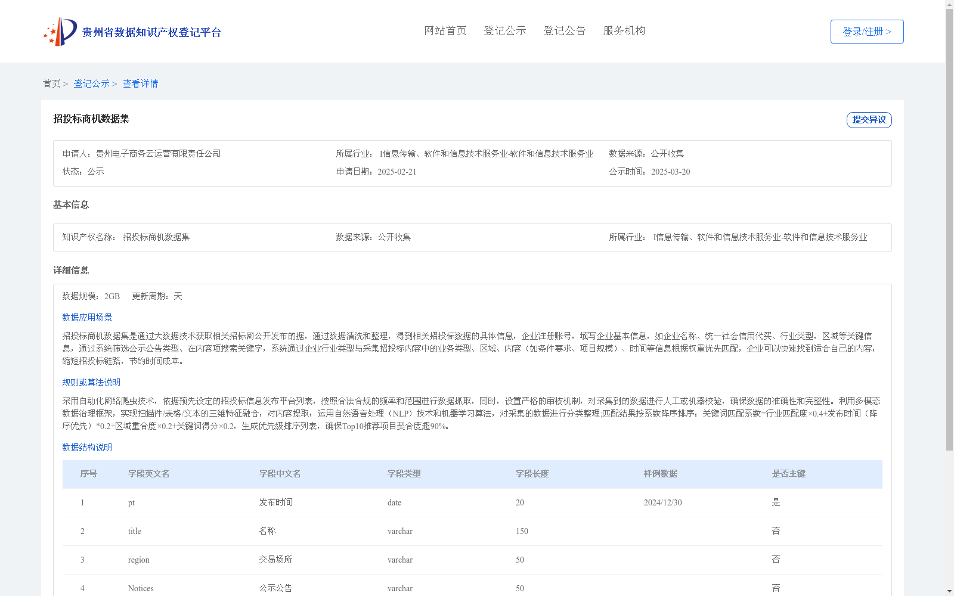Image resolution: width=954 pixels, height=596 pixels.
Task: Click 知识产权名称 value 招投标商机数据集
Action: 156,237
